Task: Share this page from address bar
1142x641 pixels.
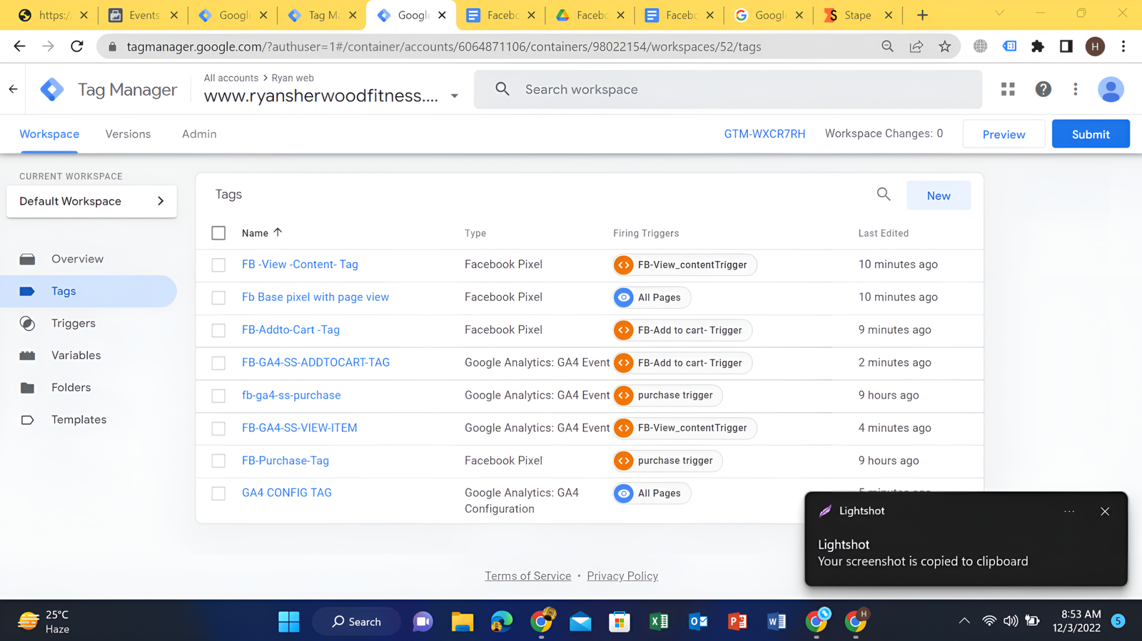Action: point(916,46)
